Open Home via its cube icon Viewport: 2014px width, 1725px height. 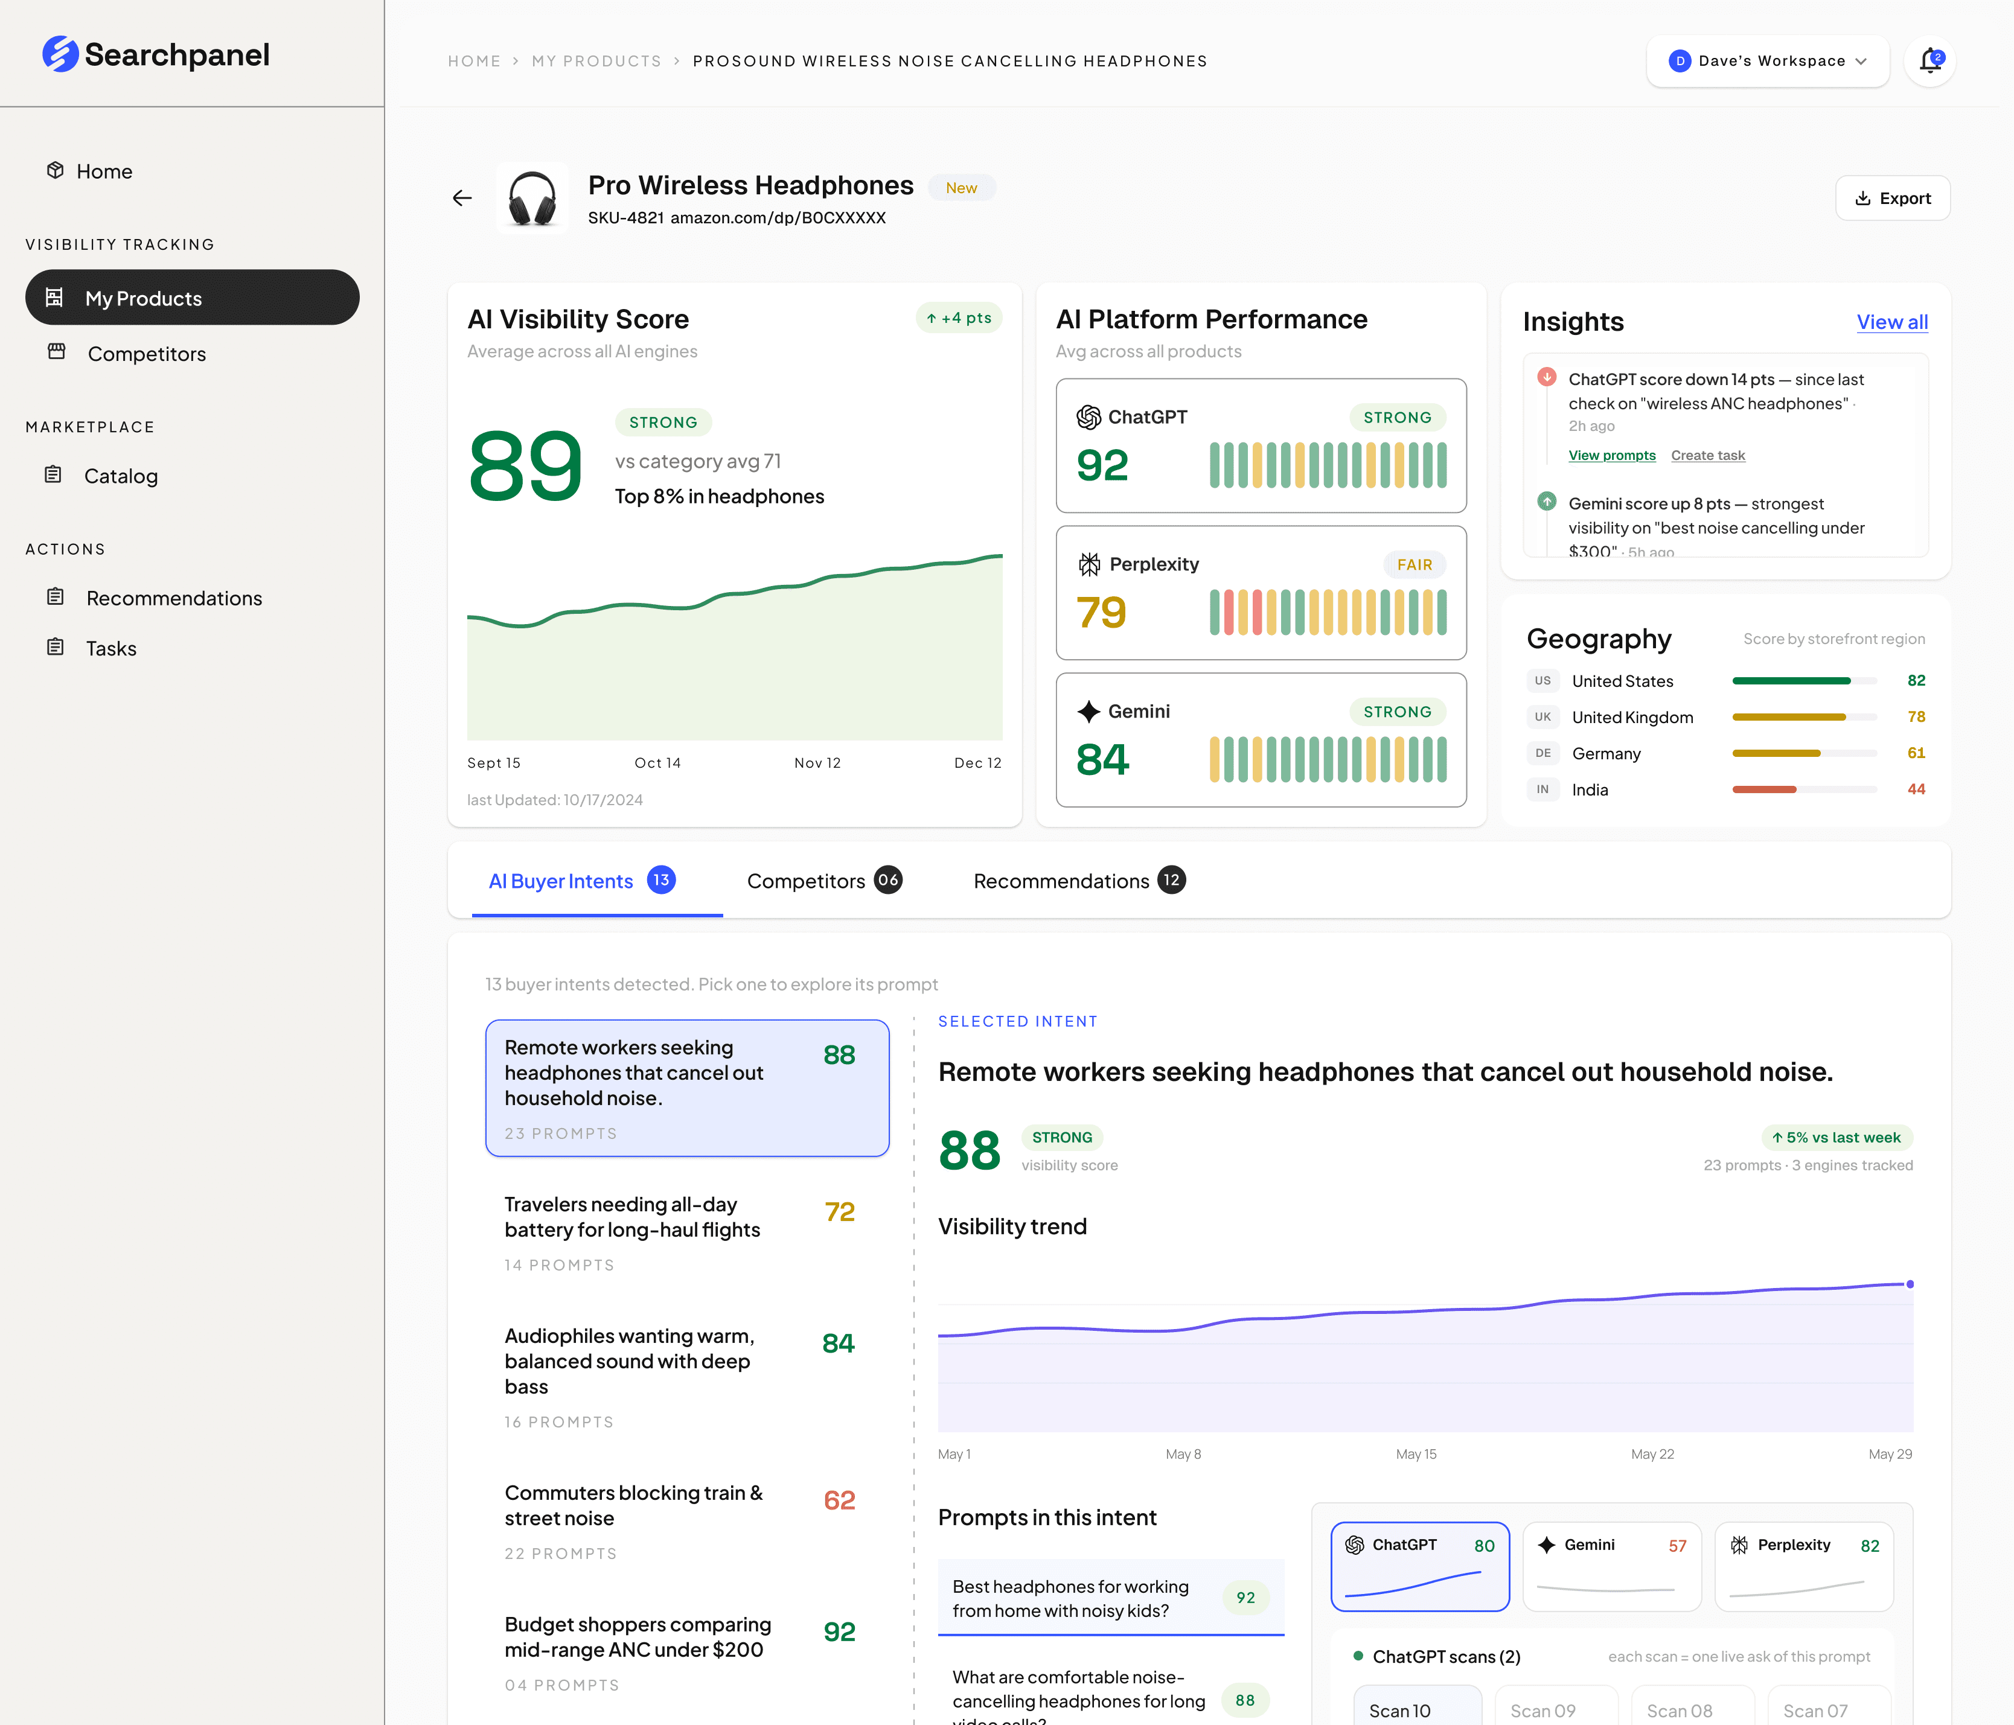(x=56, y=170)
